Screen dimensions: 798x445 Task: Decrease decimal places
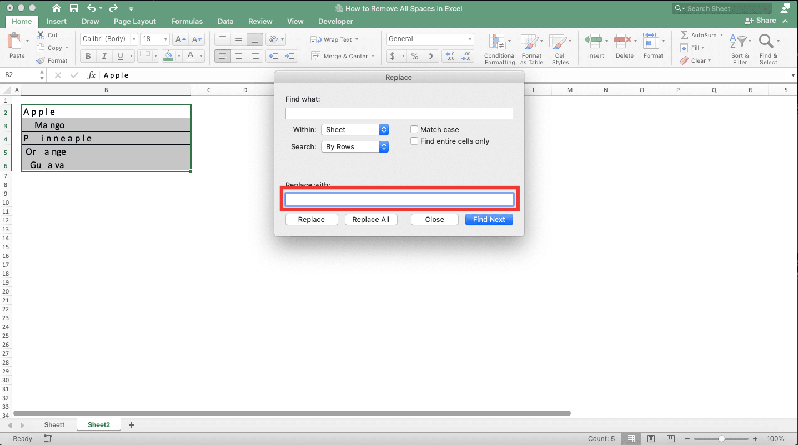(x=466, y=56)
